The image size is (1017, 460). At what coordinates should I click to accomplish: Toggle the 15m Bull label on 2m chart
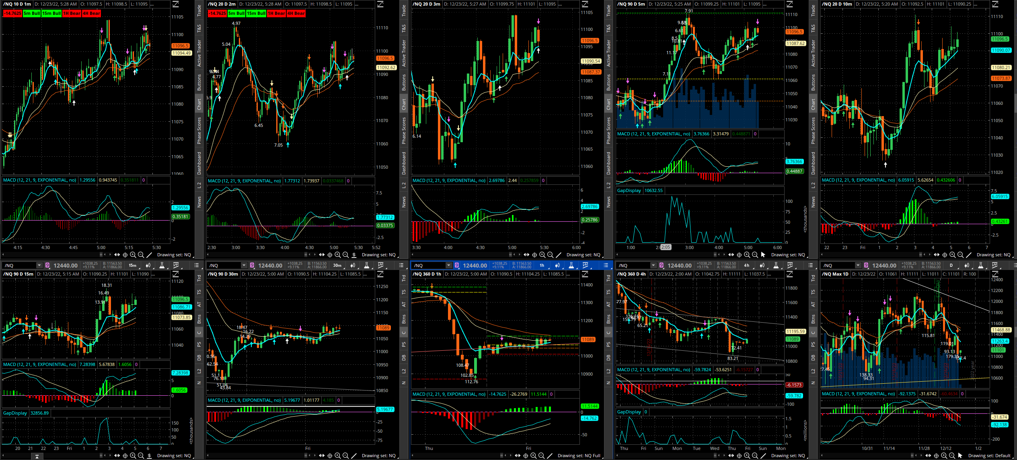tap(256, 13)
